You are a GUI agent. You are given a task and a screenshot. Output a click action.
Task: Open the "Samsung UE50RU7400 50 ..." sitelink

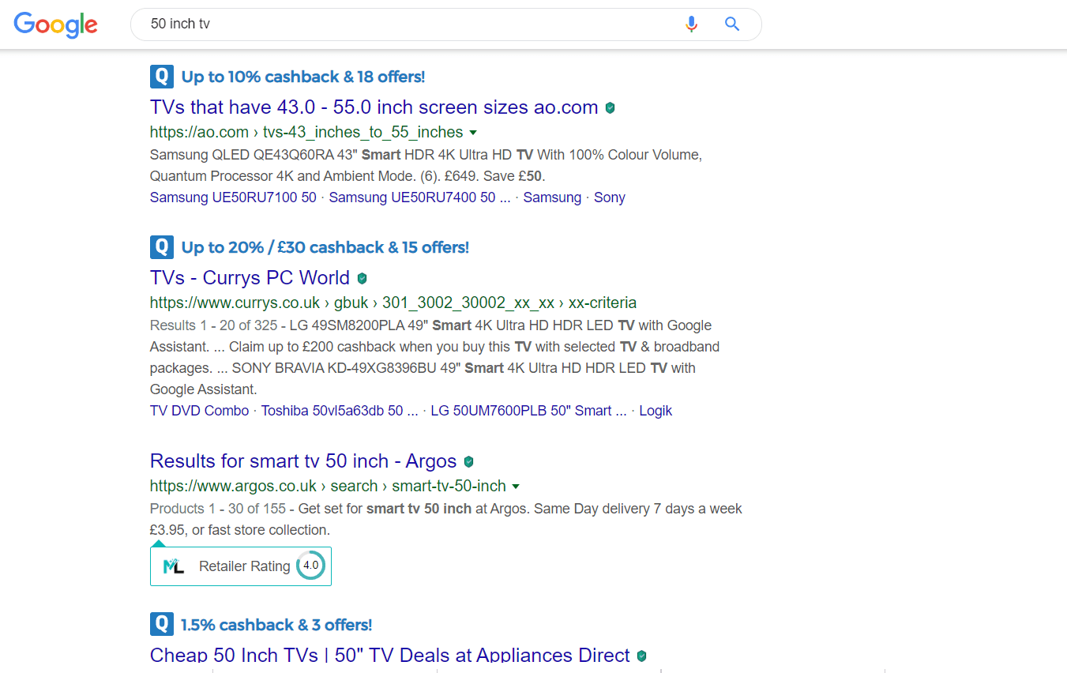[x=419, y=197]
